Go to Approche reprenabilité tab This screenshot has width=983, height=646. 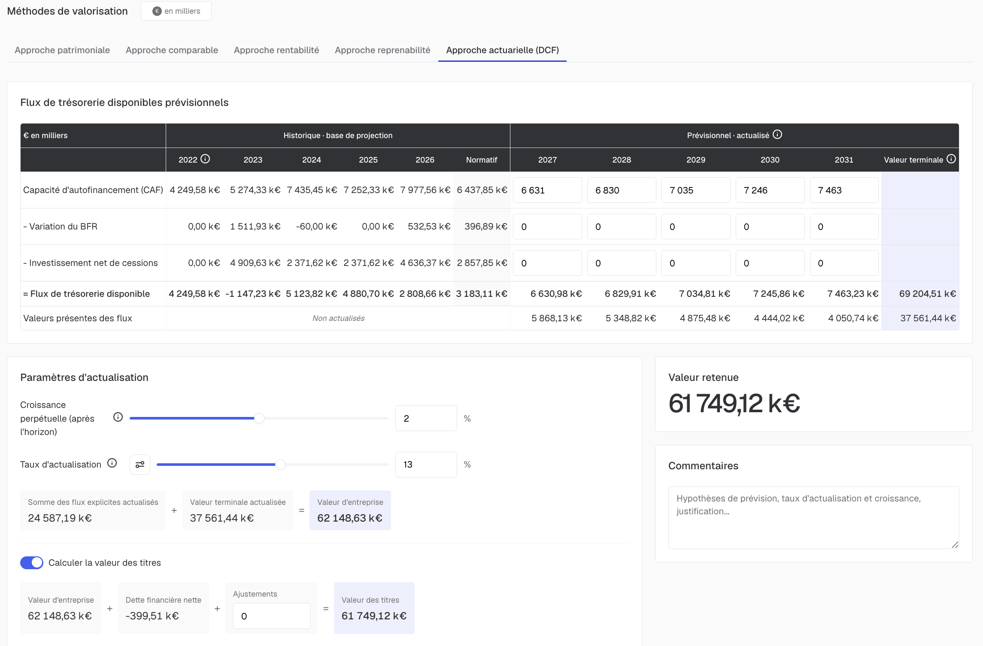point(382,50)
